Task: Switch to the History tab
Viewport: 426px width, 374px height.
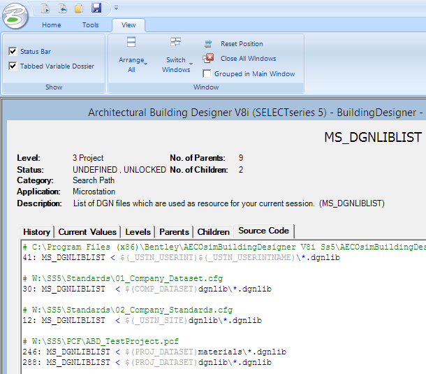Action: (37, 232)
